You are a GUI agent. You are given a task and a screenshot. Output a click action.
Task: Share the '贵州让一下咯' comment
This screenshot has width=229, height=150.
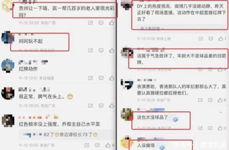[91, 23]
